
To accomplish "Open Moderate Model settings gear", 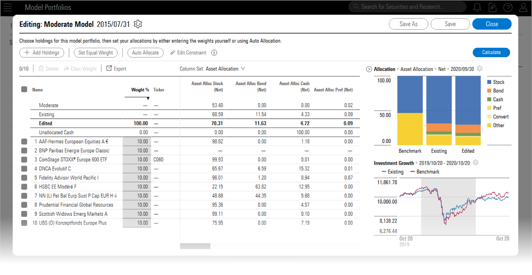I will [138, 24].
